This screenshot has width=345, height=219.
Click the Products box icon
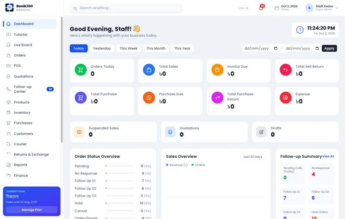point(9,102)
